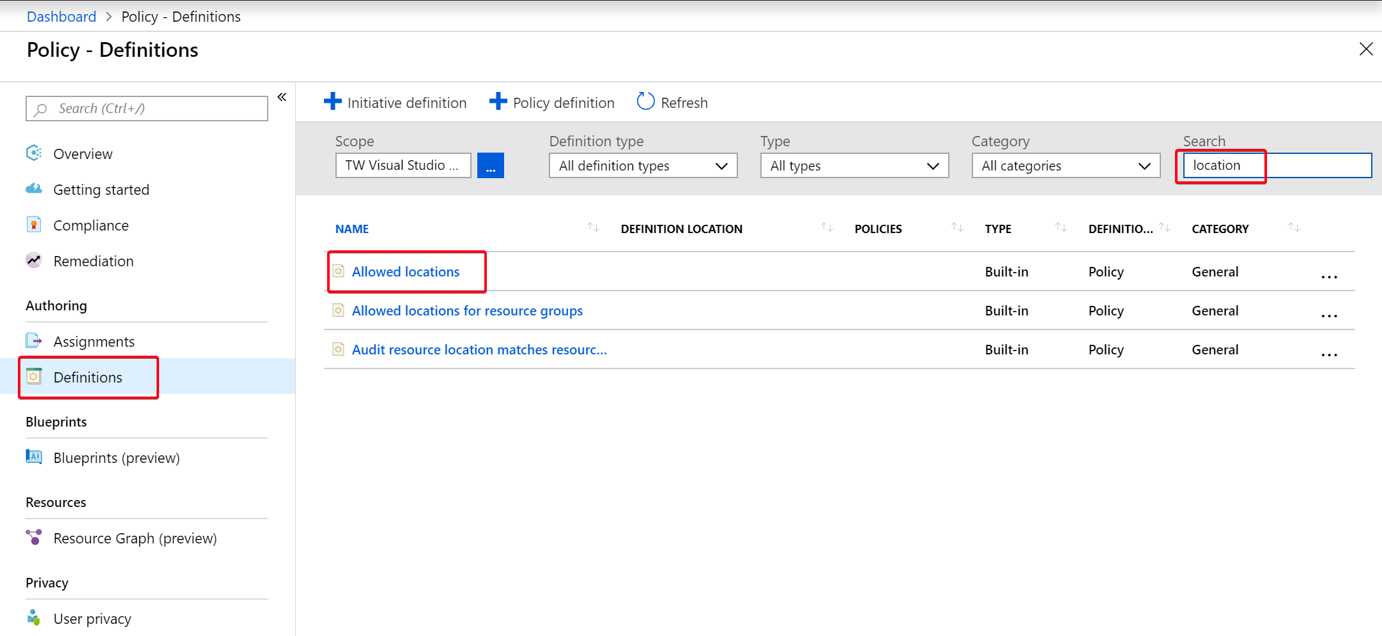Open the Definitions menu item

click(88, 377)
